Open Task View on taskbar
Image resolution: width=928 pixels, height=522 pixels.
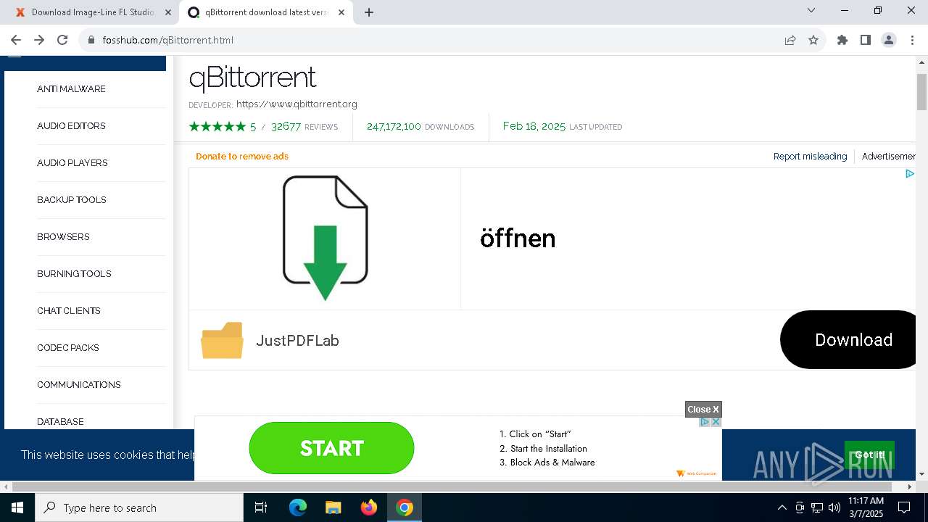[x=261, y=507]
